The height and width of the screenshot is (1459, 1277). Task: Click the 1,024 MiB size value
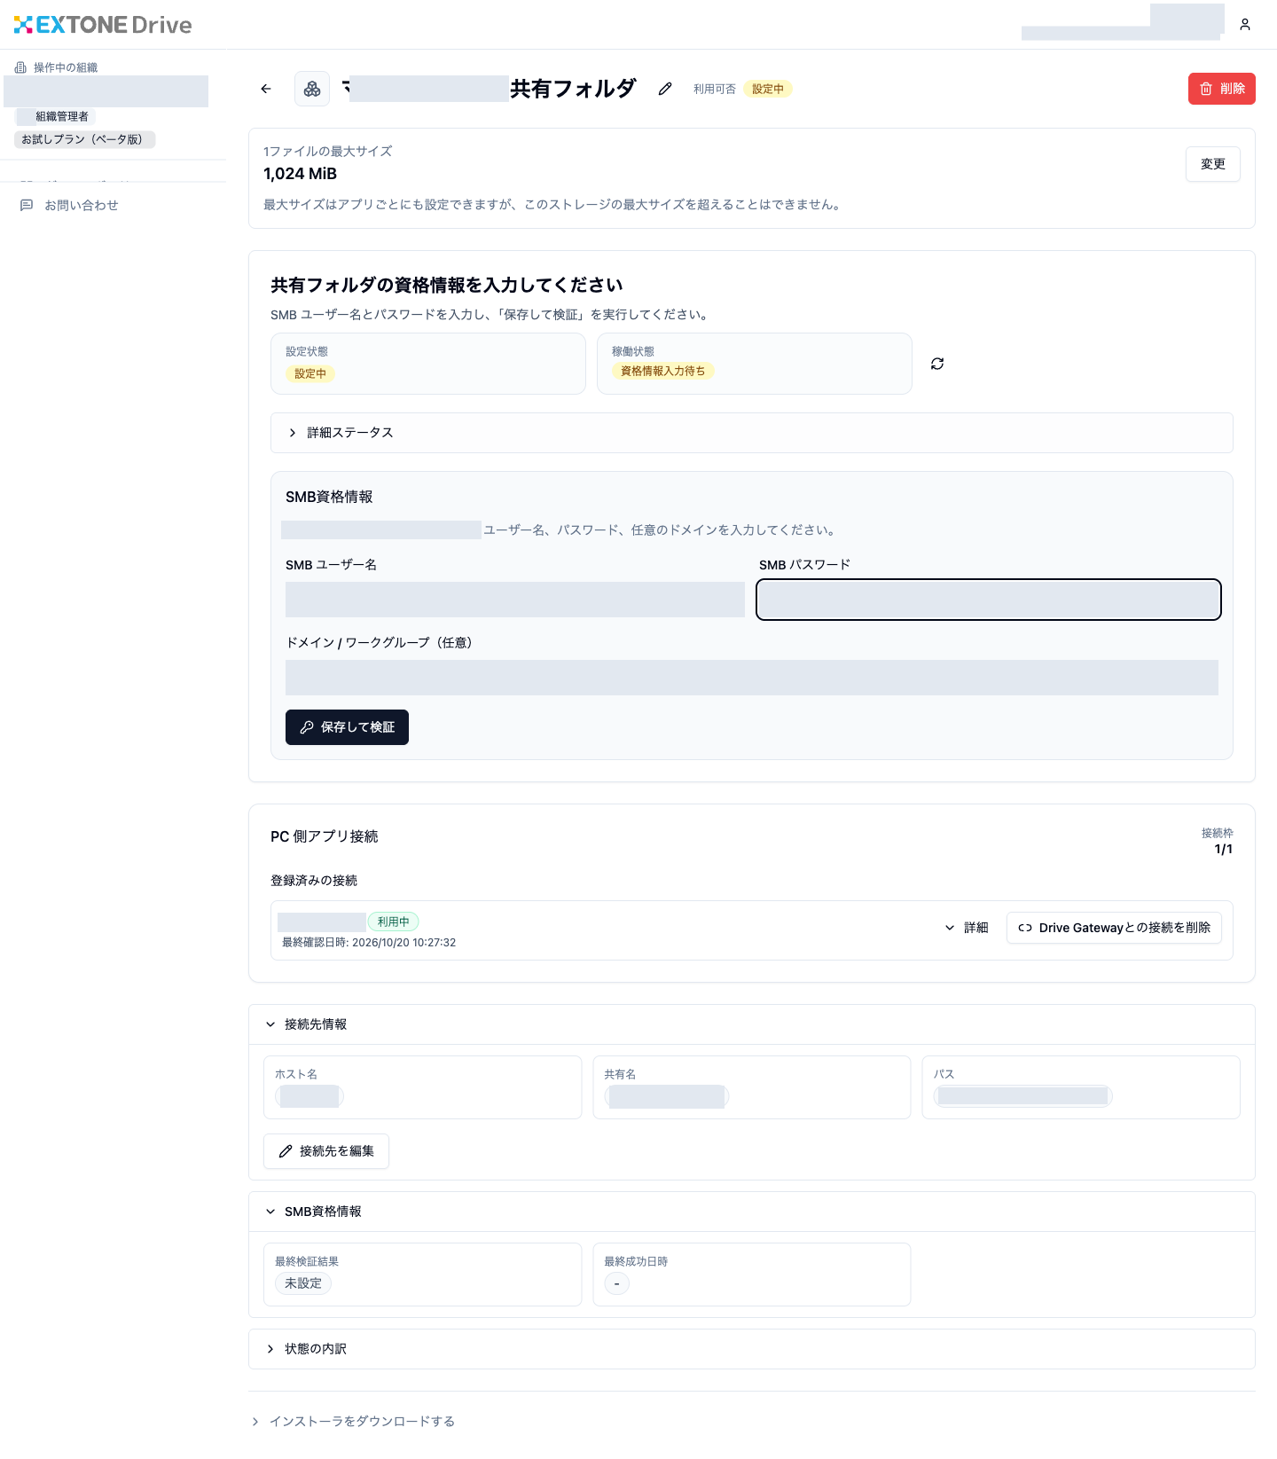[x=301, y=174]
